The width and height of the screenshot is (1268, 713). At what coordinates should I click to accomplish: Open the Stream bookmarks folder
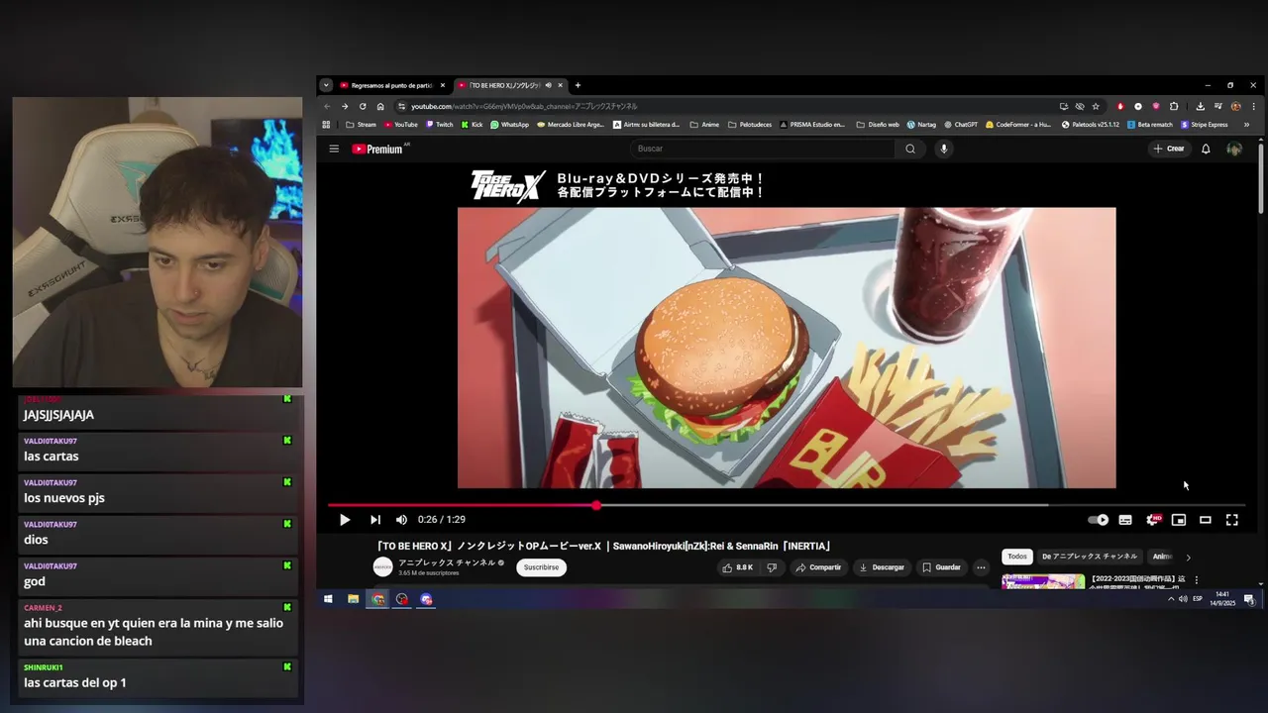point(361,125)
